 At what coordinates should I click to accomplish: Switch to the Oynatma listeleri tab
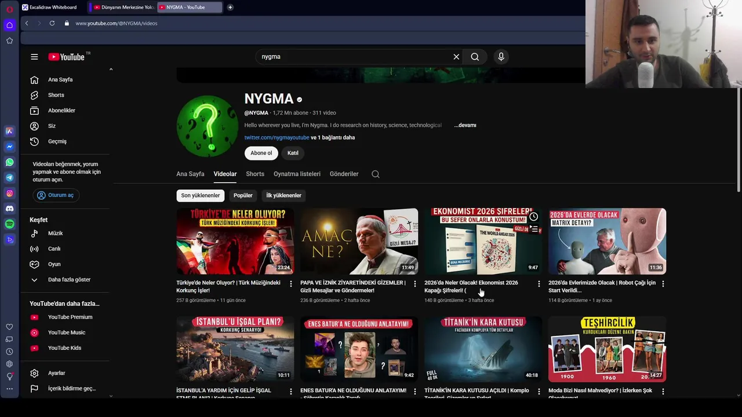(x=297, y=174)
